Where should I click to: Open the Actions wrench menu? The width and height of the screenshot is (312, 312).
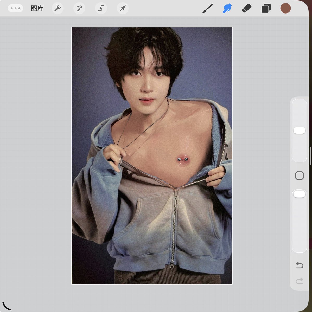click(58, 8)
